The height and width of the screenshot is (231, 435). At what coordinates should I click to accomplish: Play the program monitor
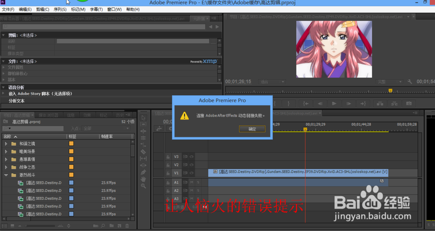tap(334, 104)
